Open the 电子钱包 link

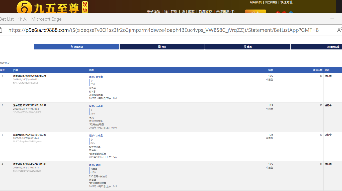tap(153, 12)
